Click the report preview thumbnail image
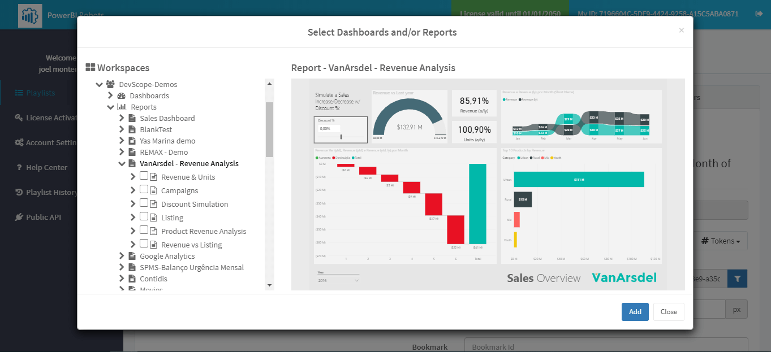Screen dimensions: 771x352 pyautogui.click(x=488, y=184)
